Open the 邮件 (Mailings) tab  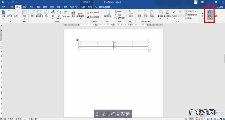pyautogui.click(x=45, y=7)
